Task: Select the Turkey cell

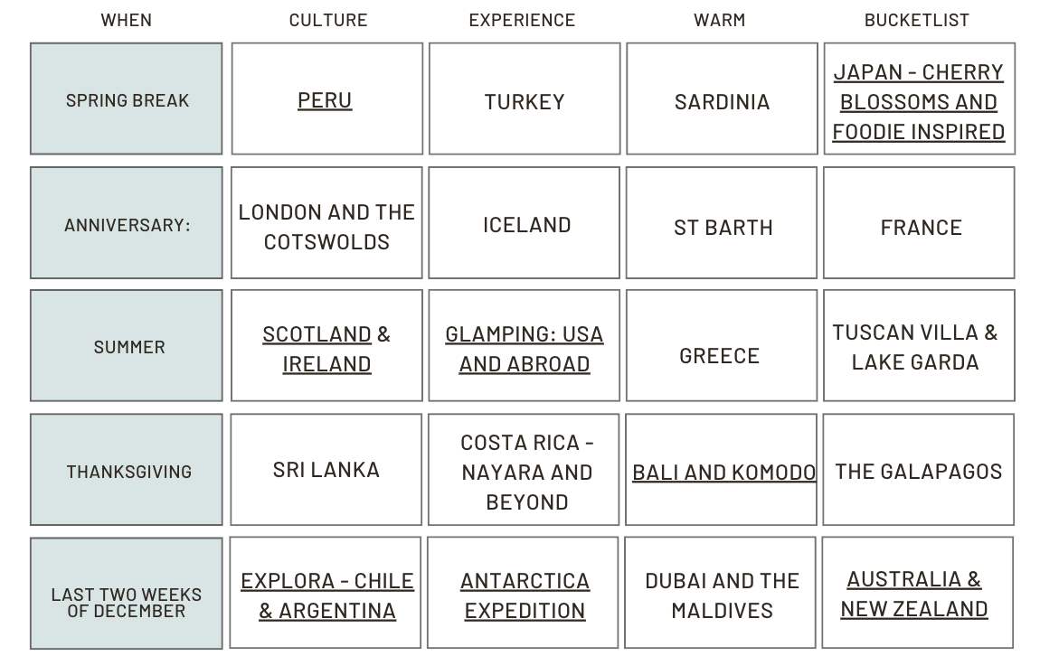Action: (525, 100)
